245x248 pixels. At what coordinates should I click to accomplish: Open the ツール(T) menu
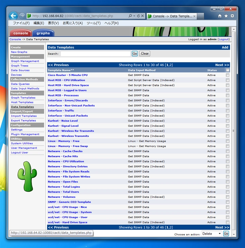94,23
